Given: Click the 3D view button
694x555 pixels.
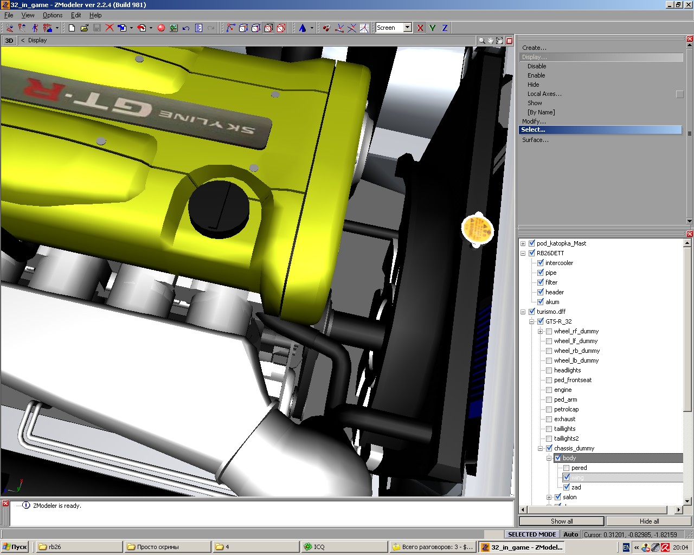Looking at the screenshot, I should [9, 40].
